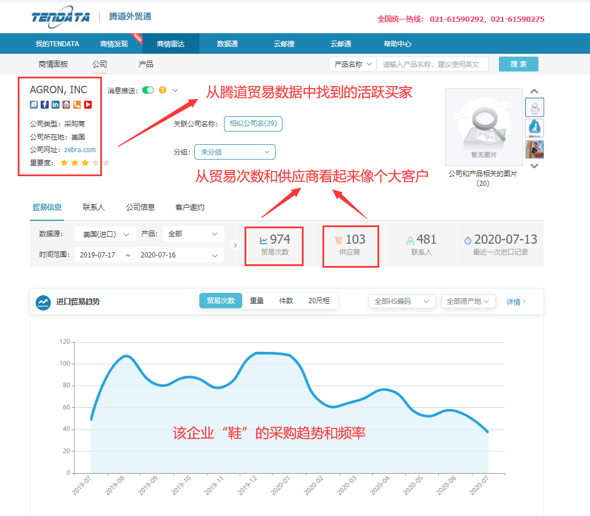
Task: Switch to the 联系人 tab
Action: pos(93,207)
